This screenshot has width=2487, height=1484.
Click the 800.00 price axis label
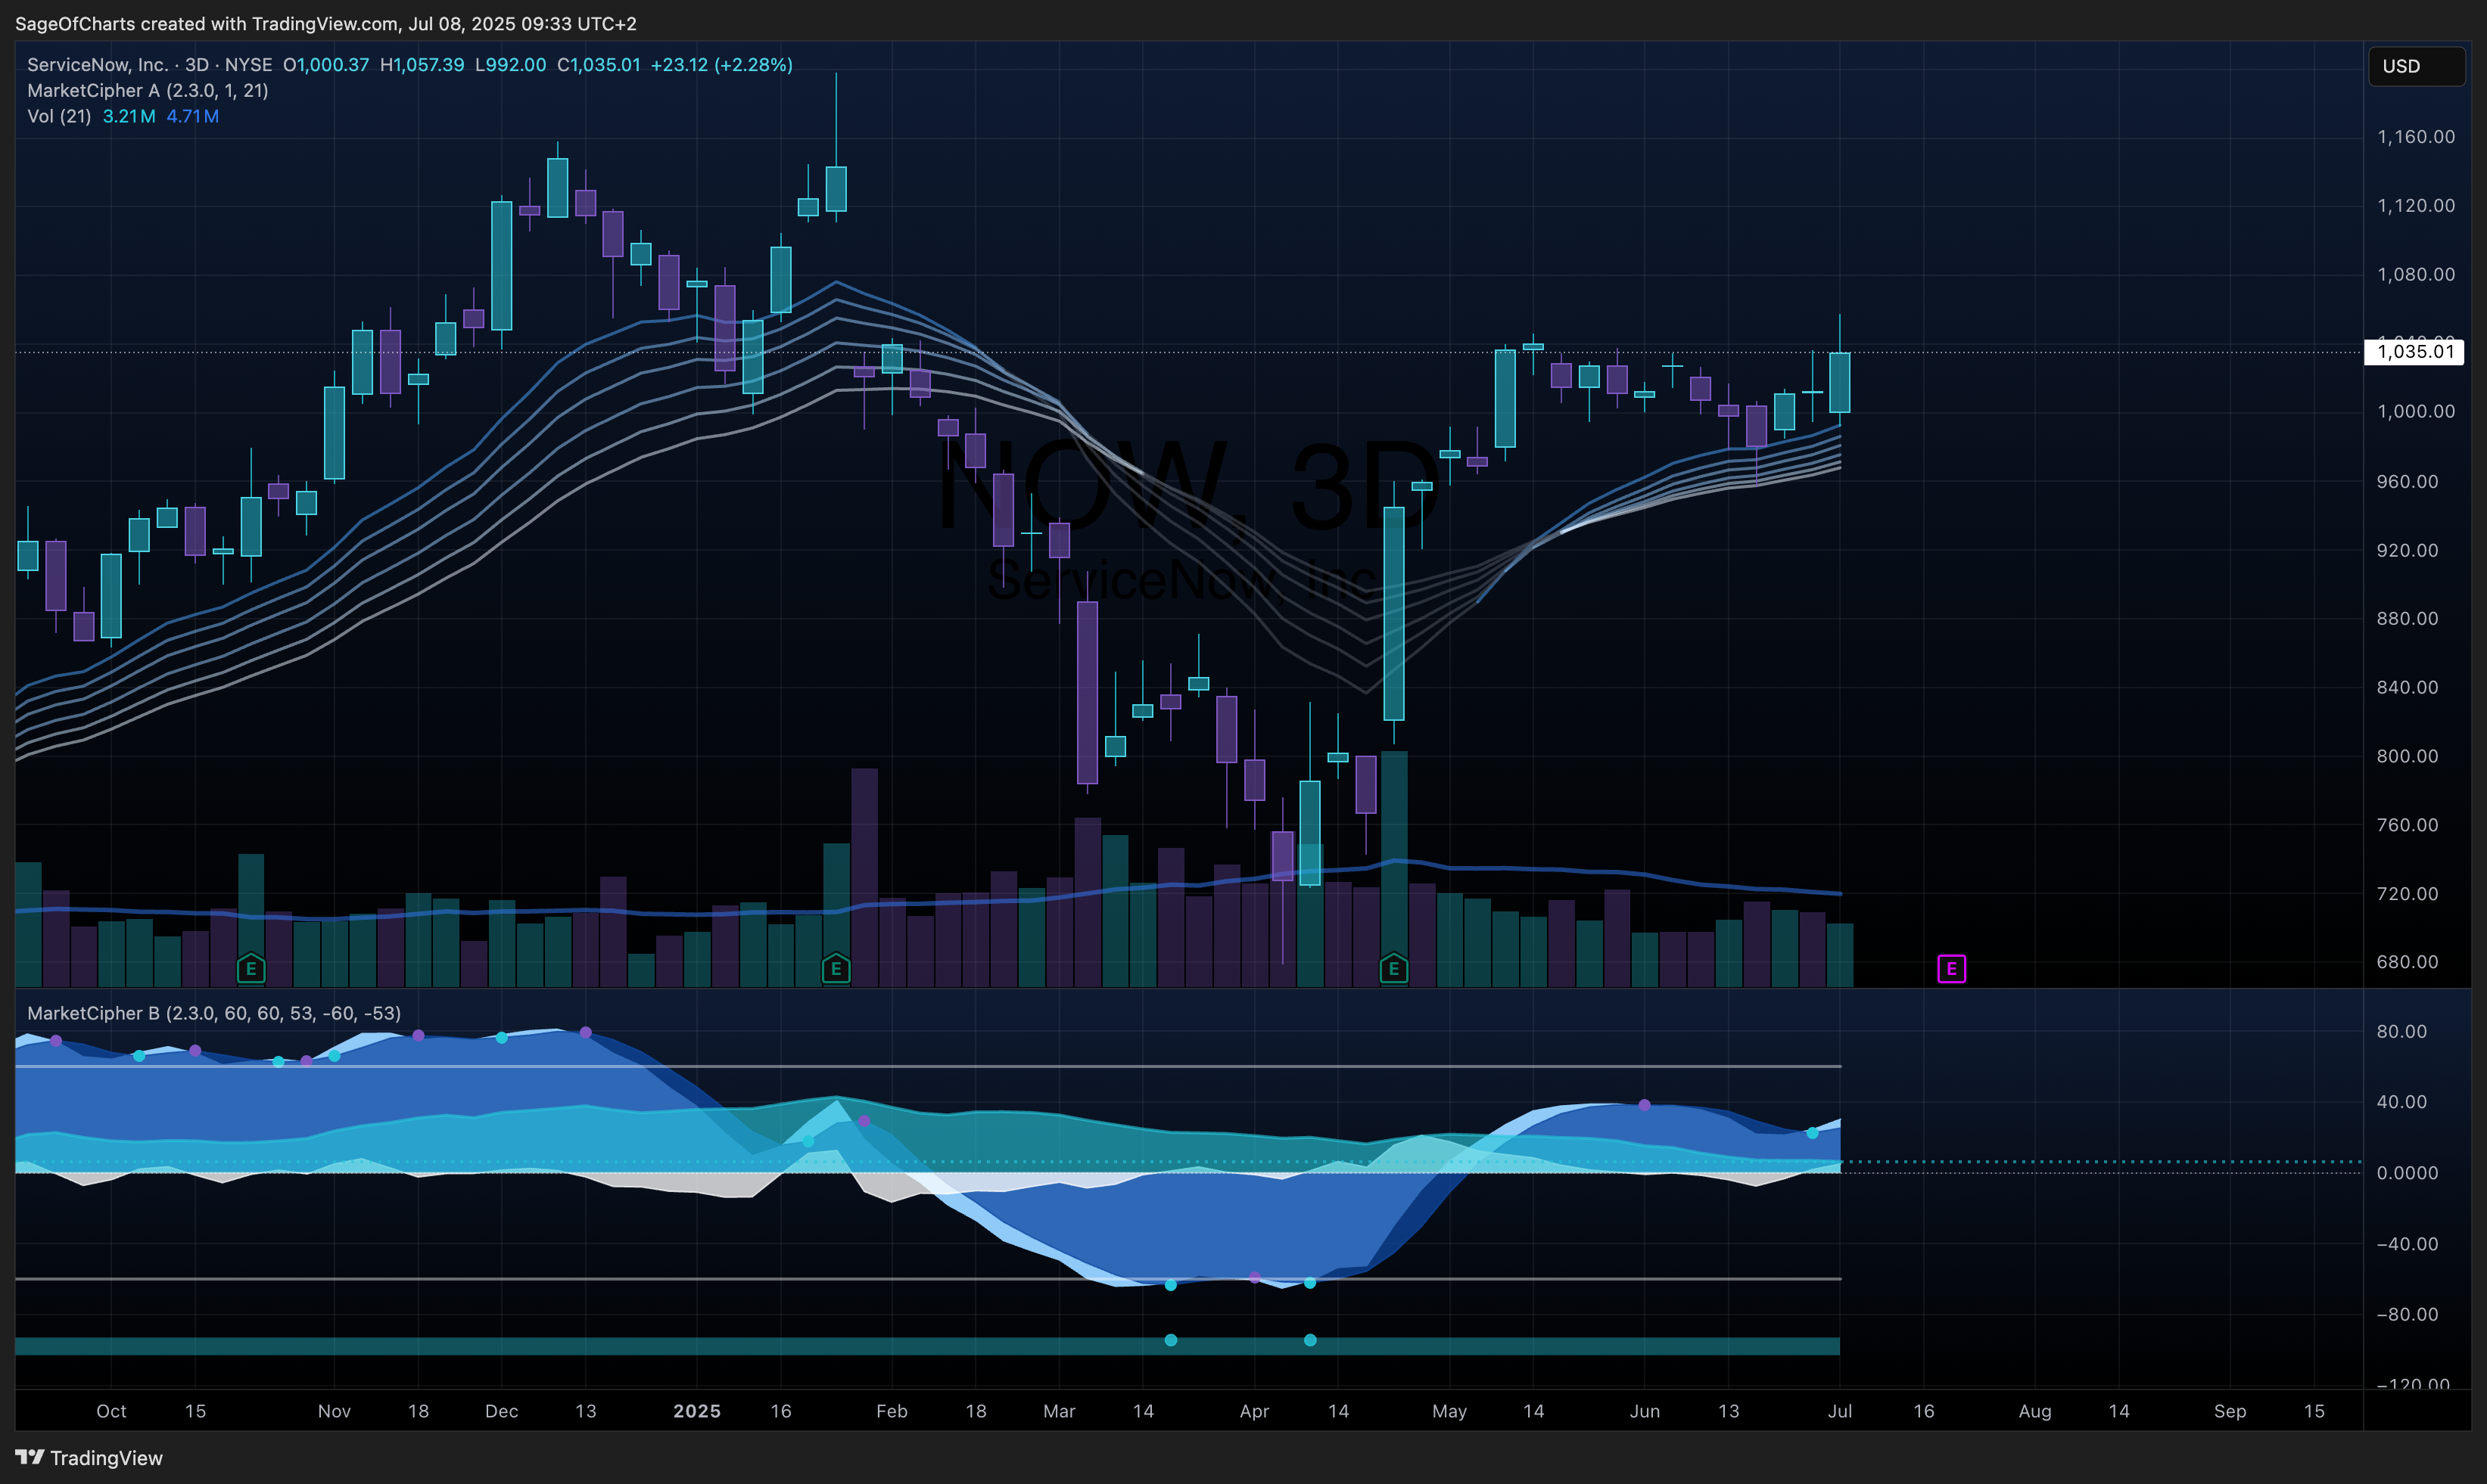2408,756
